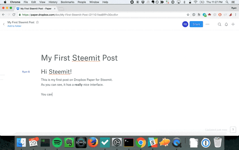Screen dimensions: 239x150
Task: Click the bold word really
Action: [x=78, y=85]
